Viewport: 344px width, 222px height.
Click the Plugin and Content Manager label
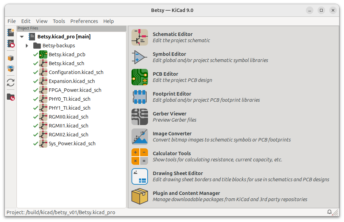pos(186,193)
